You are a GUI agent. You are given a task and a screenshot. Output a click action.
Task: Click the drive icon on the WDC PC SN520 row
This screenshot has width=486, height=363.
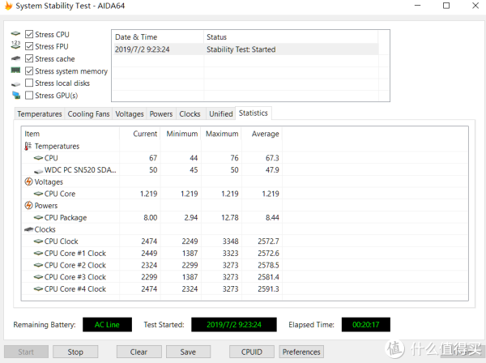[38, 171]
